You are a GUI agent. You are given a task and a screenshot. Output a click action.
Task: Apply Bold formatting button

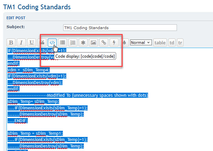point(11,43)
